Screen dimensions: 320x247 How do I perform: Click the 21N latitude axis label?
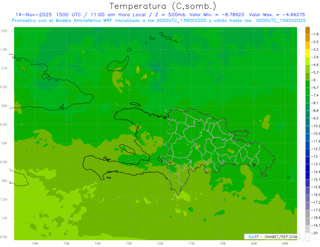[x=4, y=68]
